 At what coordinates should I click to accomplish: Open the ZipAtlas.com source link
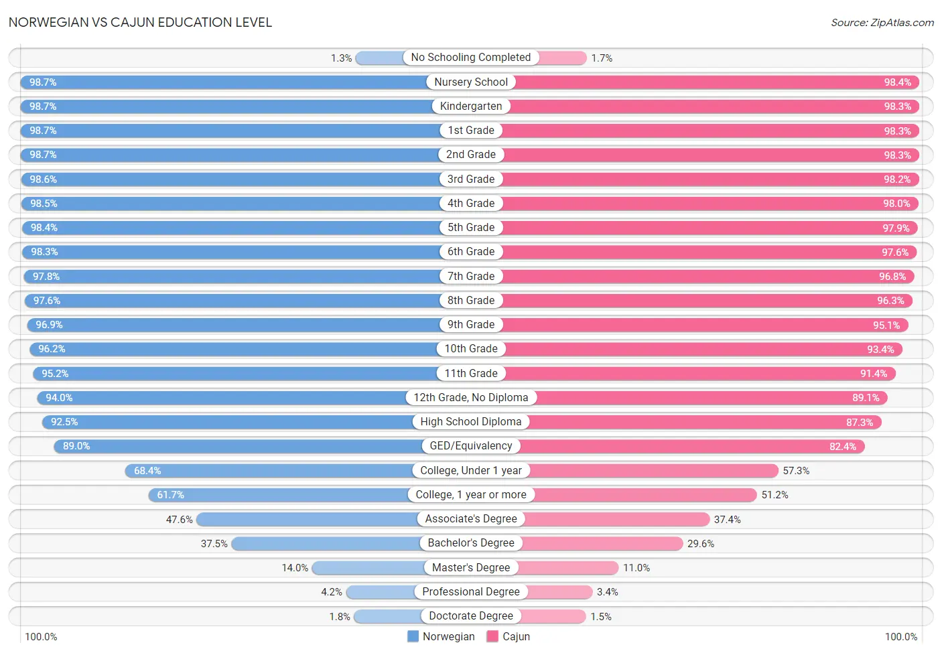coord(882,22)
